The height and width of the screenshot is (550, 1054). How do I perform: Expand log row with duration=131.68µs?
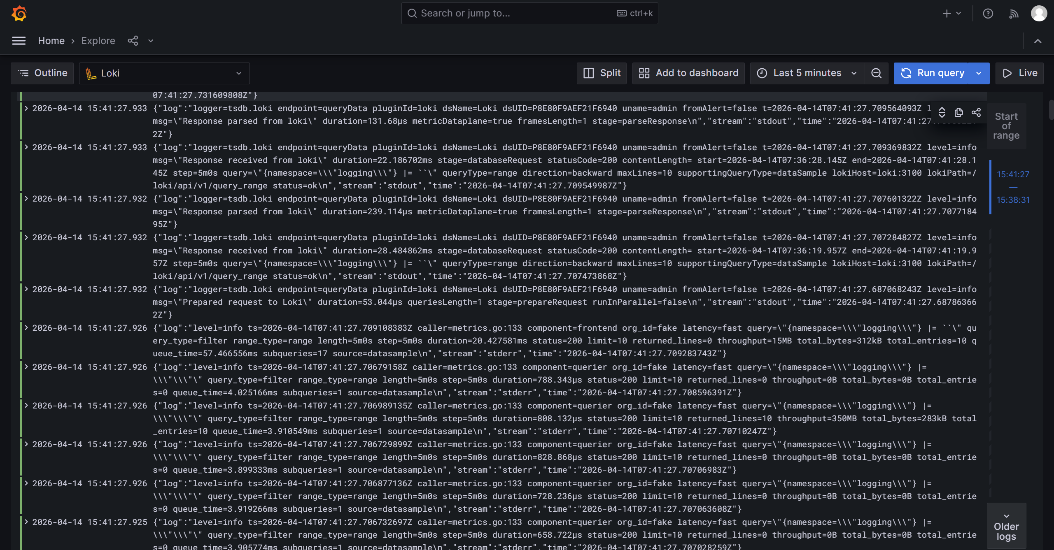pyautogui.click(x=26, y=108)
